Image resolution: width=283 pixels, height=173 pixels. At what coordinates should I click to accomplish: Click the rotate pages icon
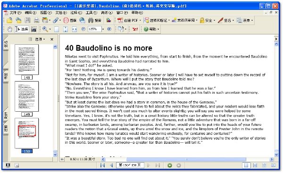coord(121,29)
